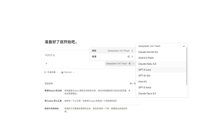Click the chevron next to 模型 row
The width and height of the screenshot is (212, 123).
point(132,51)
